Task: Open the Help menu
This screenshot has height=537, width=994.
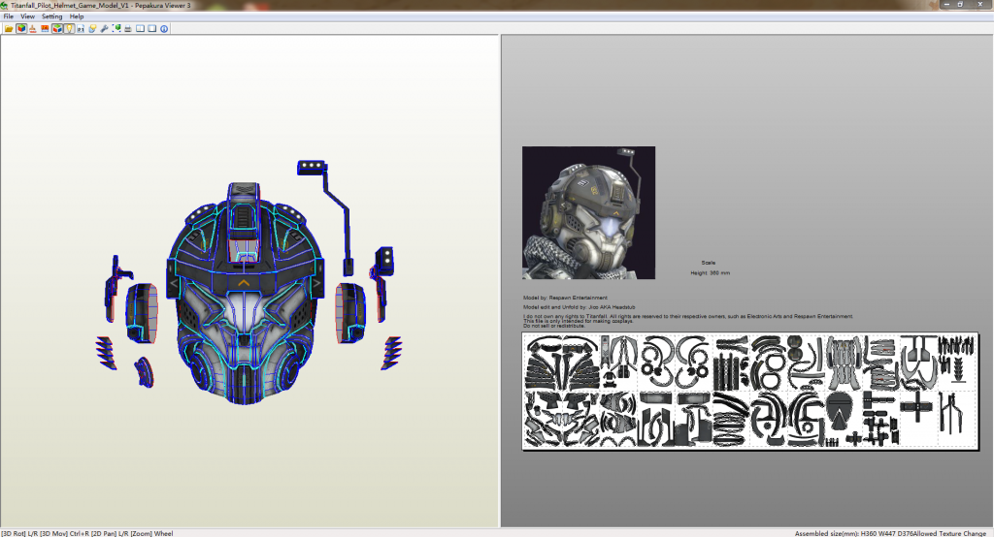Action: tap(77, 16)
